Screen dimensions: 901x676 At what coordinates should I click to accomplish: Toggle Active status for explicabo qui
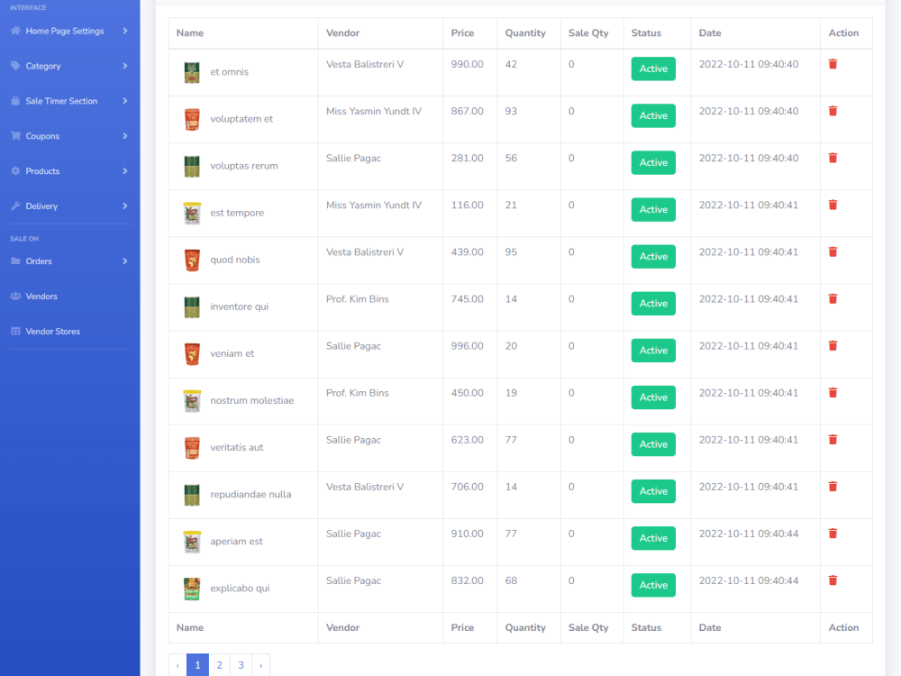click(653, 585)
